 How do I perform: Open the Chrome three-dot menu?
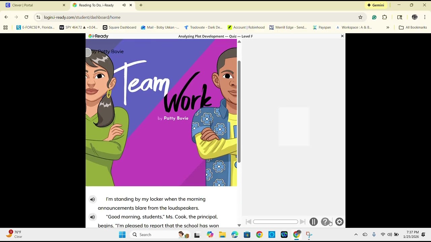click(x=425, y=17)
